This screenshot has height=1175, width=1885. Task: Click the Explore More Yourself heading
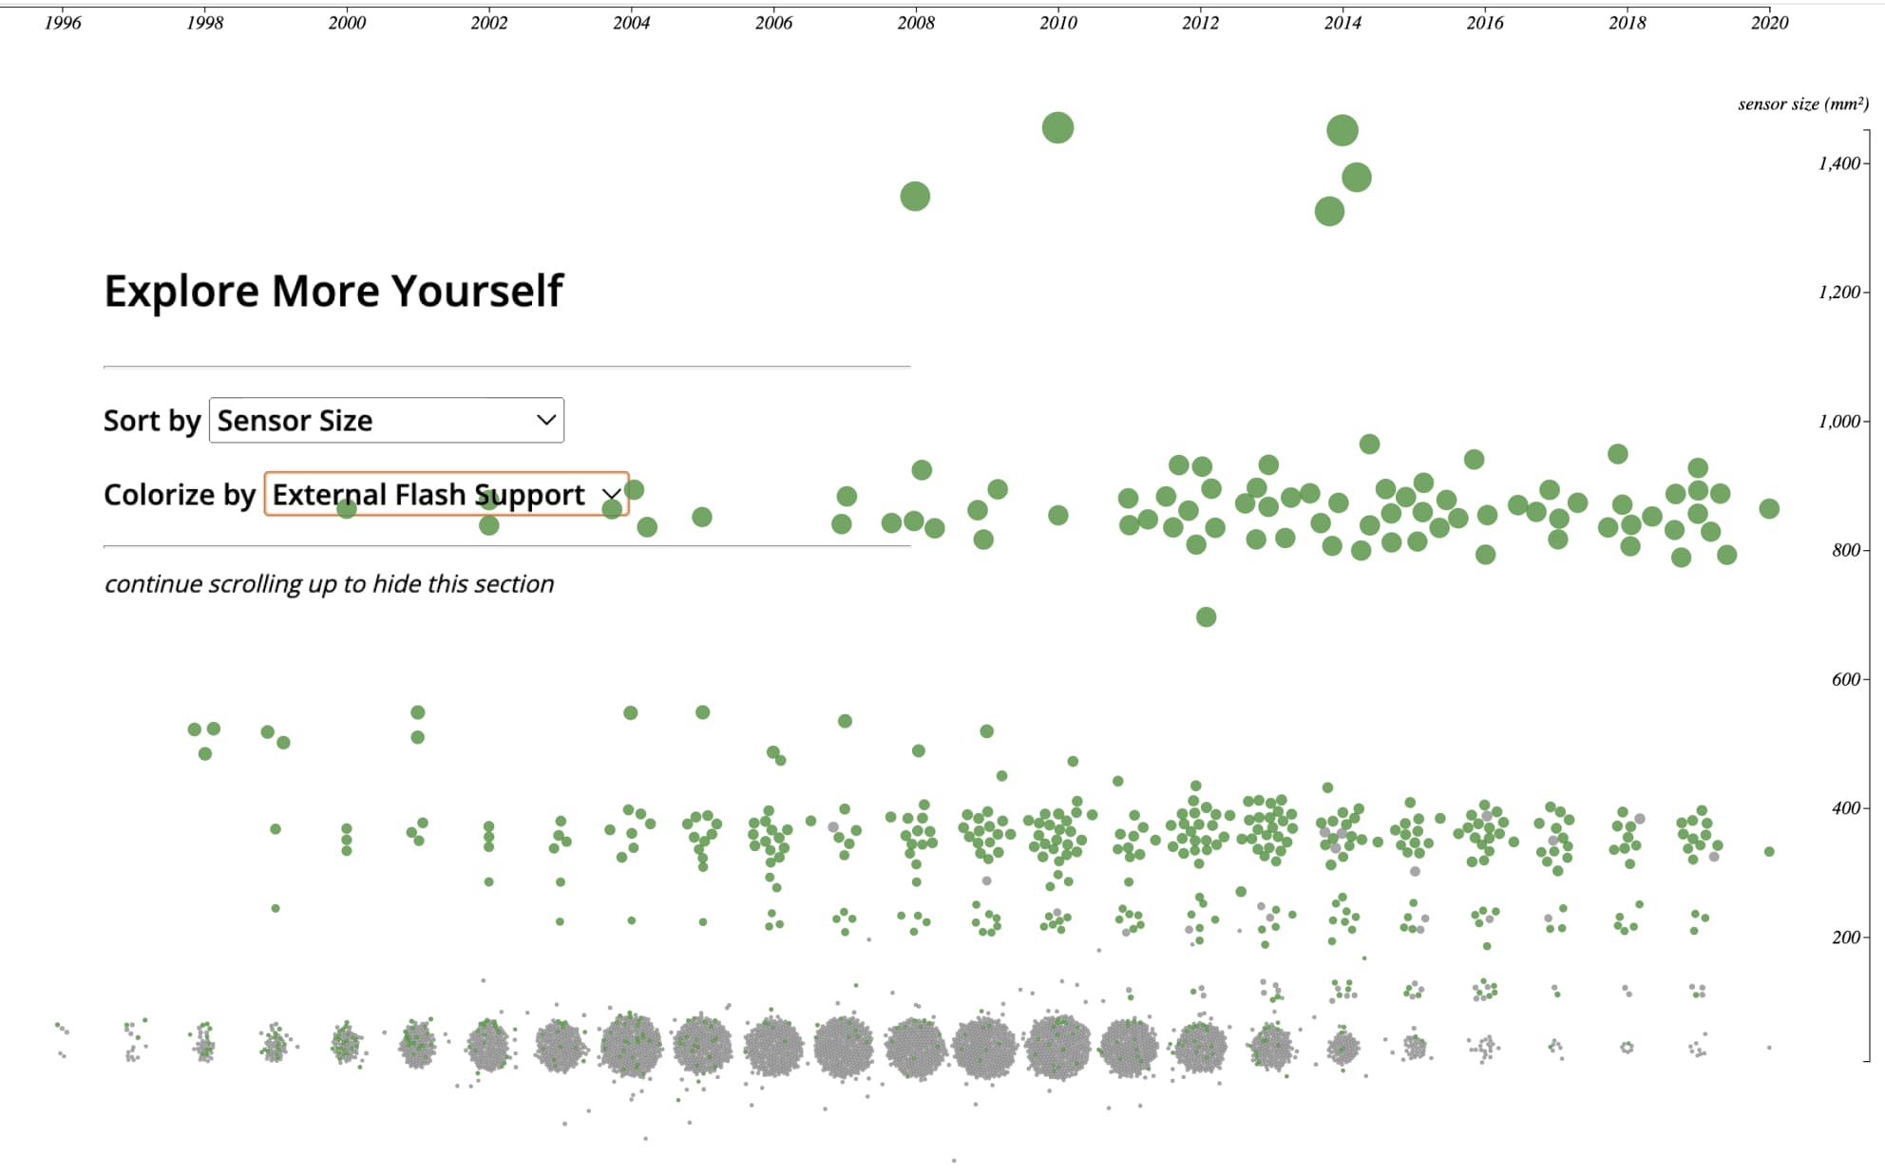[333, 291]
